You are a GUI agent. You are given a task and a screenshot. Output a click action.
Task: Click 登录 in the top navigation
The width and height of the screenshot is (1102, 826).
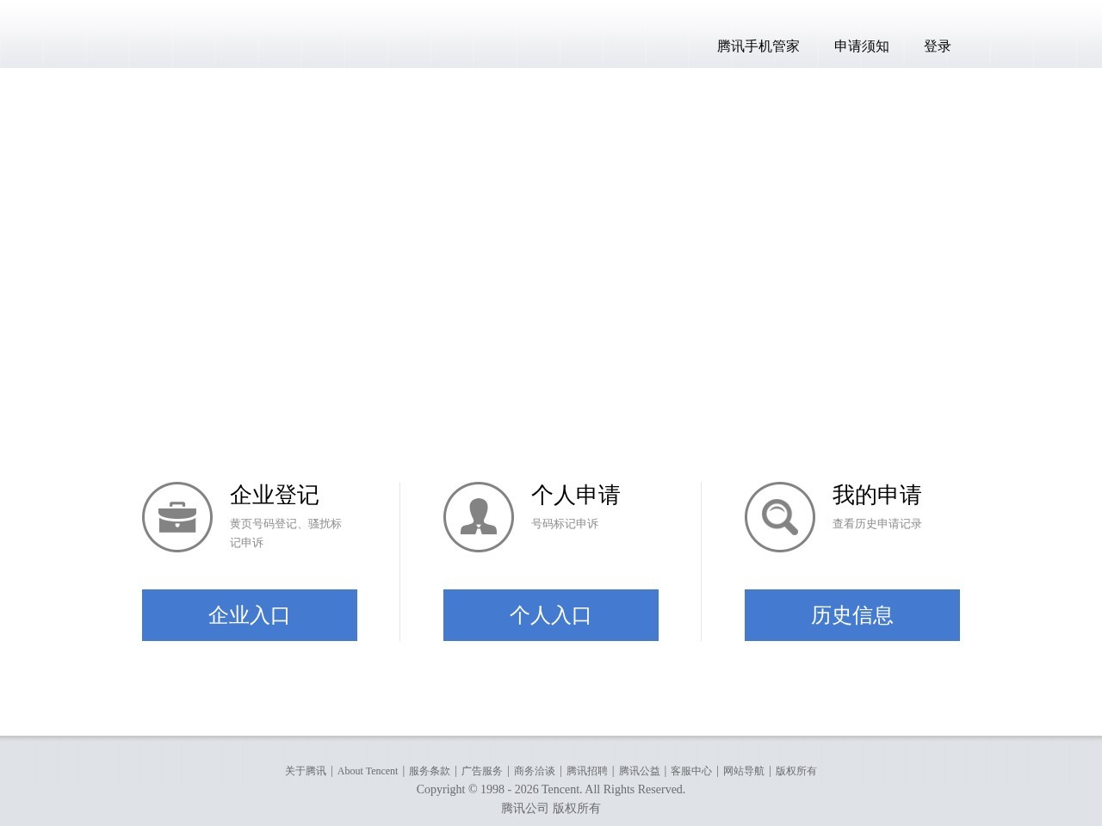point(938,46)
